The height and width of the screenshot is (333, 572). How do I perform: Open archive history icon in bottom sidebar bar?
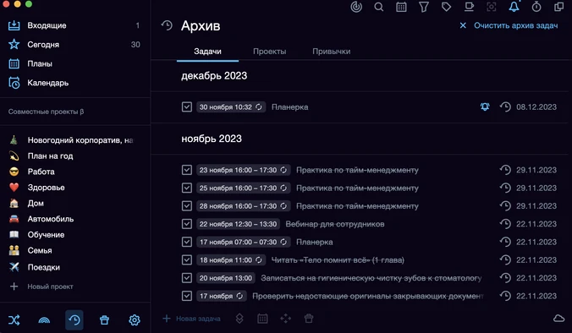[74, 319]
